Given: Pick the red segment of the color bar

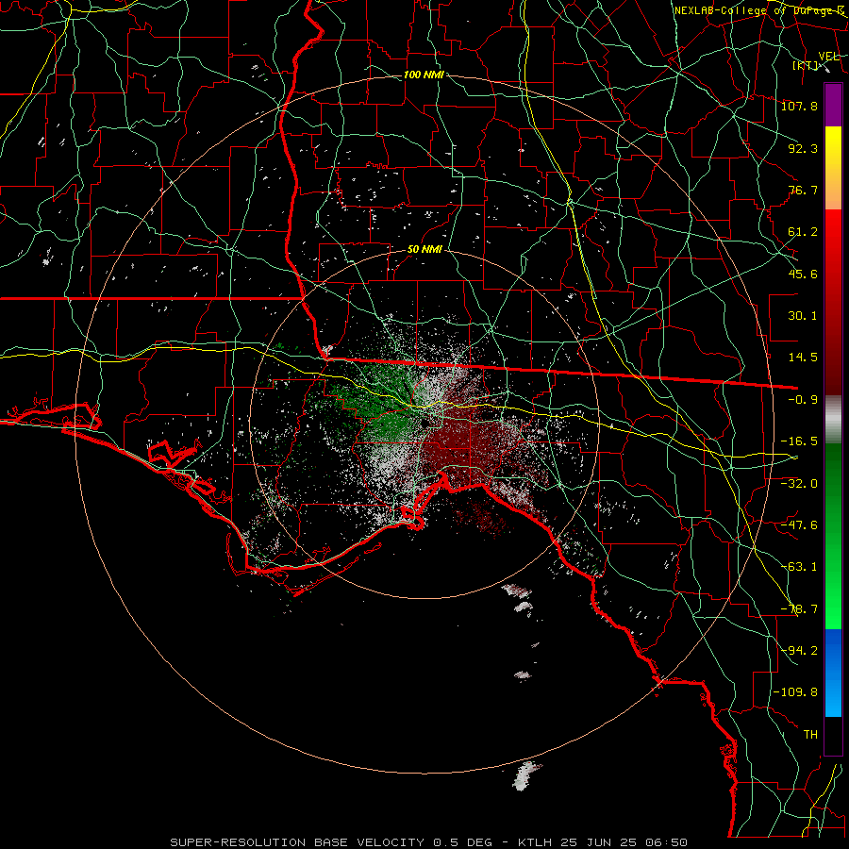Looking at the screenshot, I should (833, 302).
